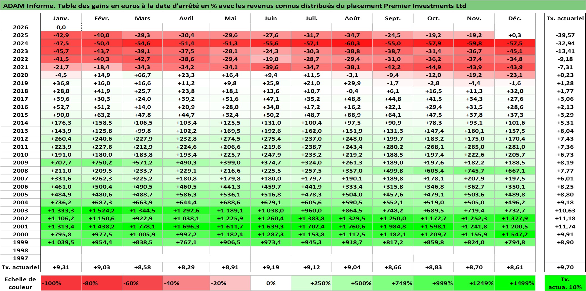The height and width of the screenshot is (291, 586).
Task: Select the +0,23 actuarial rate for 2020
Action: pos(565,75)
